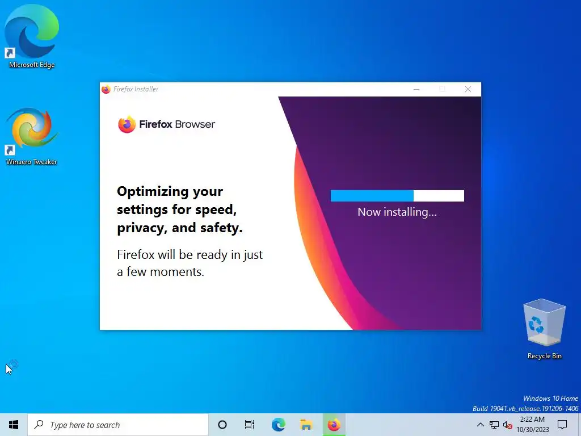This screenshot has width=581, height=436.
Task: Open File Explorer from the taskbar
Action: 306,425
